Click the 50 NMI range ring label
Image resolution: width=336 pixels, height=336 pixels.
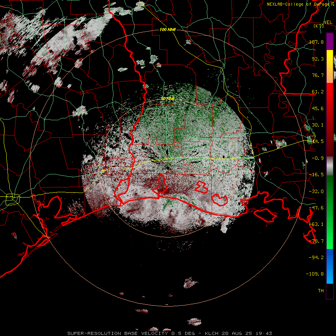[168, 99]
